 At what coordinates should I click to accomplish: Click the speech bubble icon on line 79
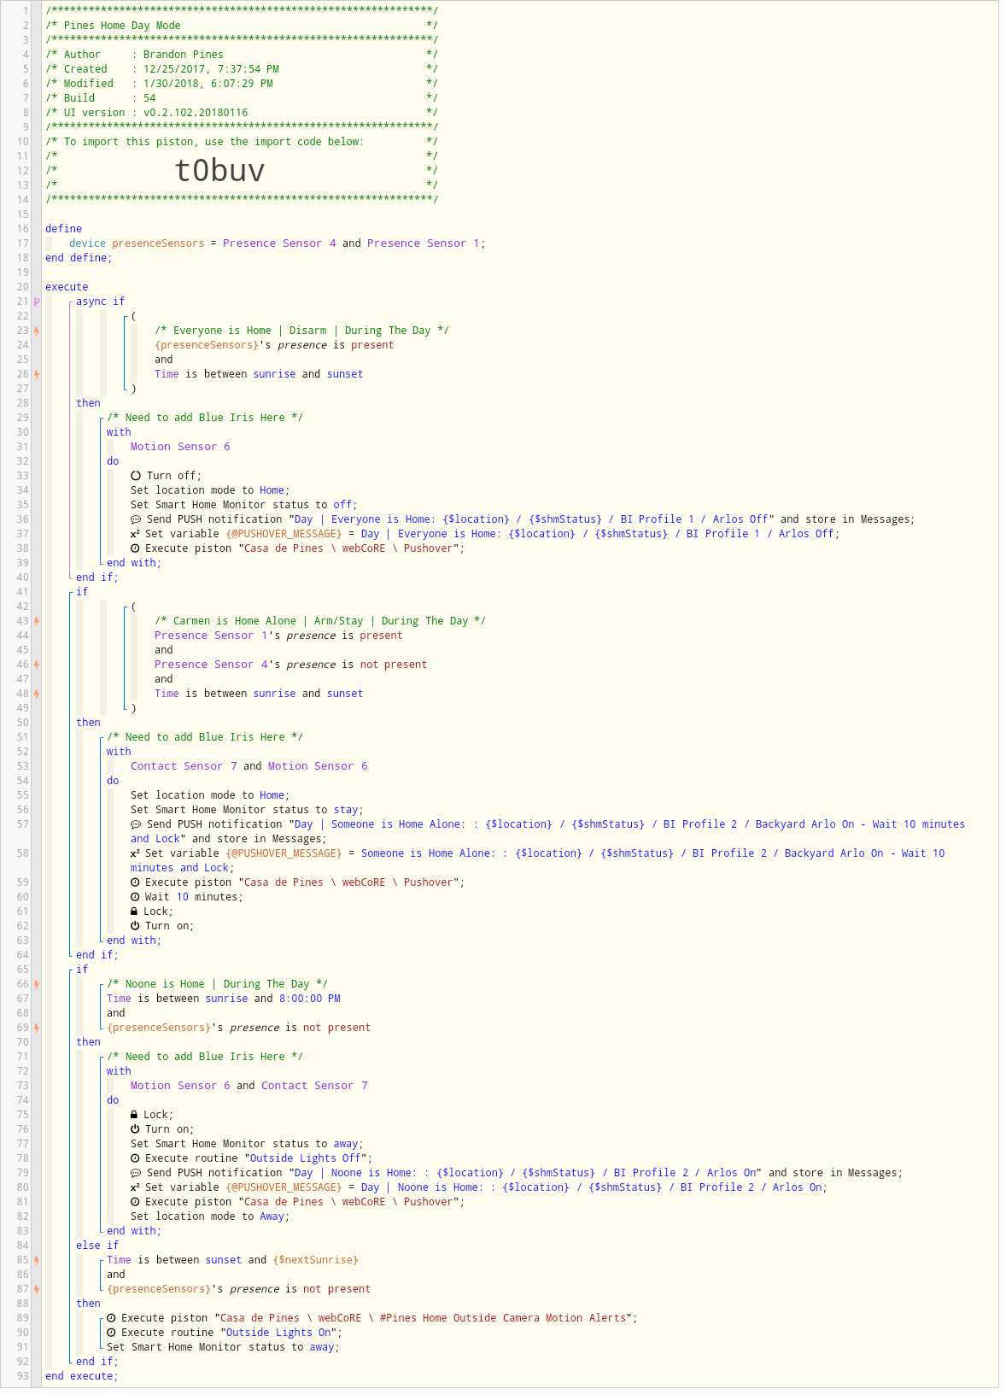[x=136, y=1173]
